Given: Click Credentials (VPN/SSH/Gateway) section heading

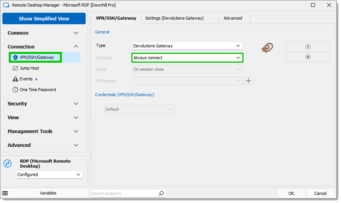Looking at the screenshot, I should pos(125,95).
